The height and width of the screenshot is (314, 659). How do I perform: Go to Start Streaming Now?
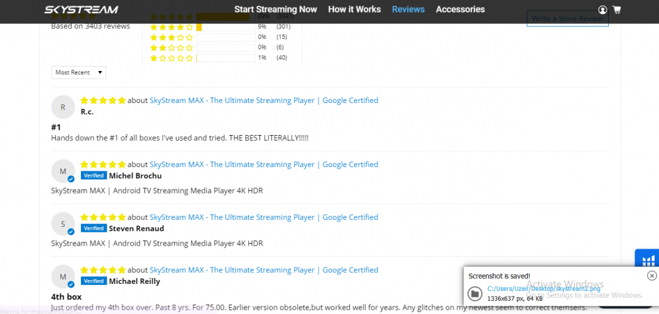(276, 9)
